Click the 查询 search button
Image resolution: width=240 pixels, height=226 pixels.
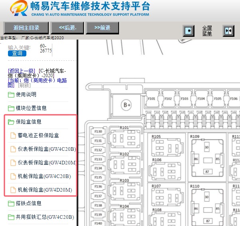[x=17, y=53]
